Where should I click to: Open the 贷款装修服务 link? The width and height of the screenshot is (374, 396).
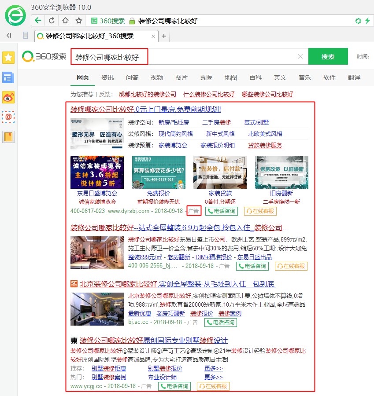coord(265,145)
